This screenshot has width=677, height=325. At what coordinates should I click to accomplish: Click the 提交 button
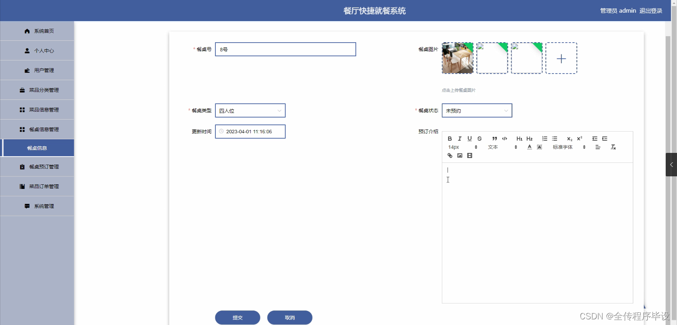pos(237,317)
